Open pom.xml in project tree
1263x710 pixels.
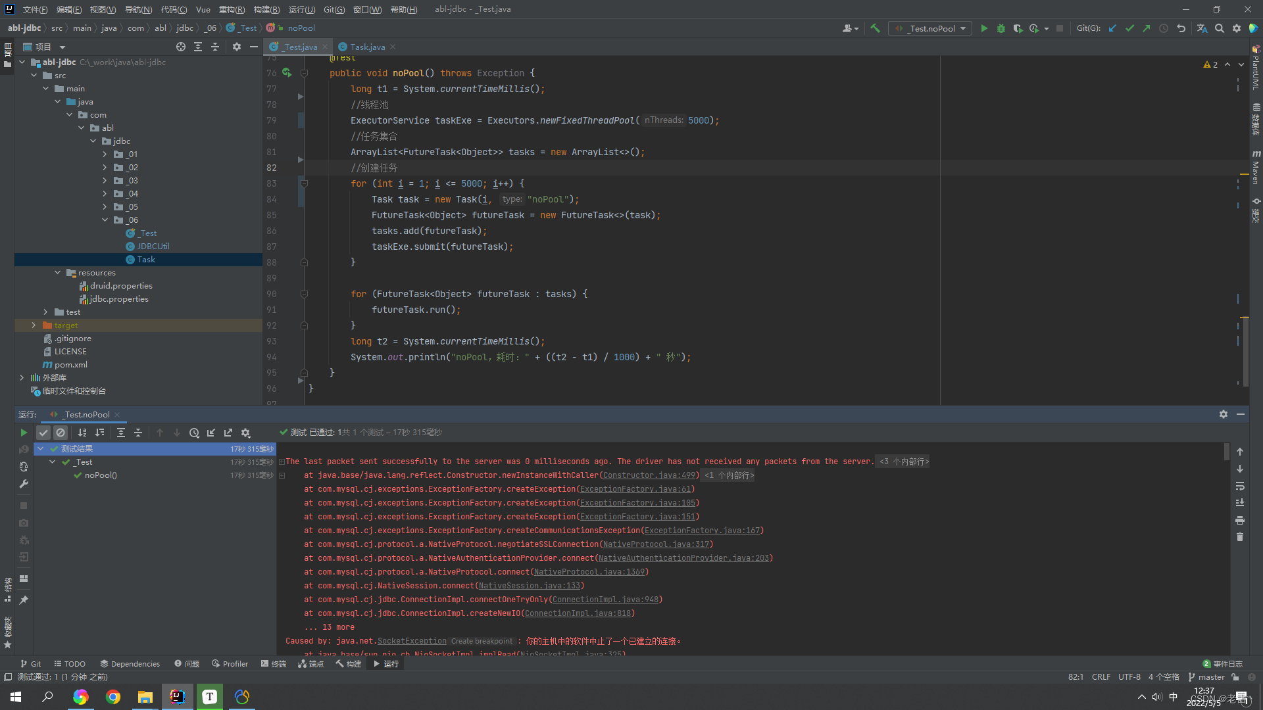click(70, 364)
